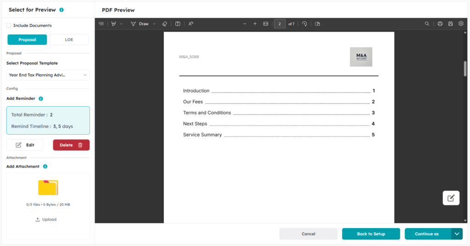470x246 pixels.
Task: Rotate the PDF page
Action: 305,24
